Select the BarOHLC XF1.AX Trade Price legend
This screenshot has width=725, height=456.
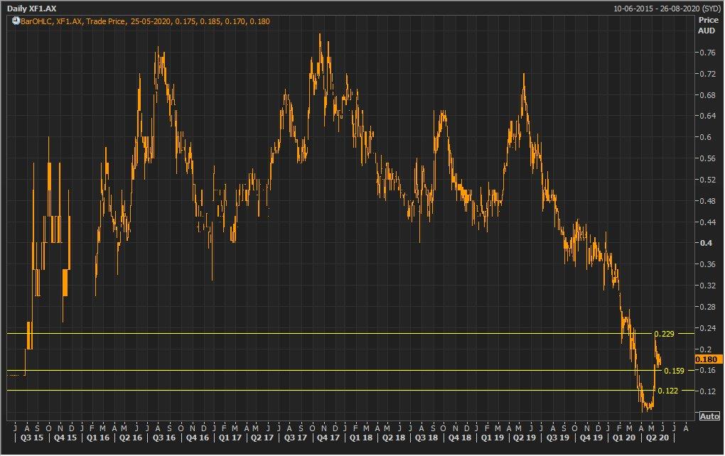pos(142,21)
